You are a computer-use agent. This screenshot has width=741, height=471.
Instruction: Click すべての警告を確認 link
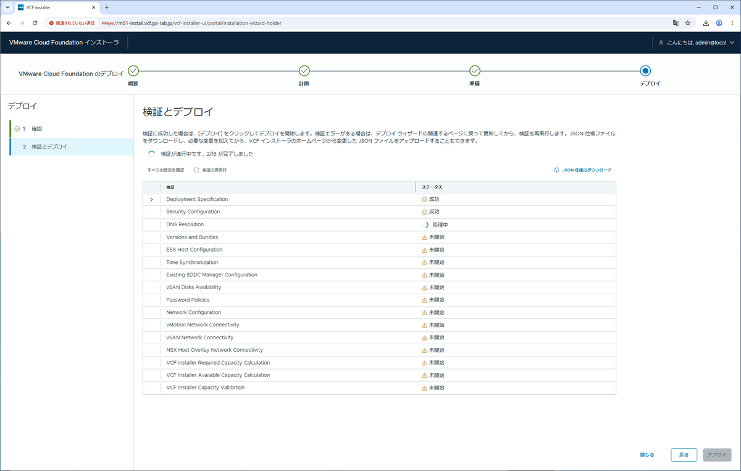(x=165, y=169)
